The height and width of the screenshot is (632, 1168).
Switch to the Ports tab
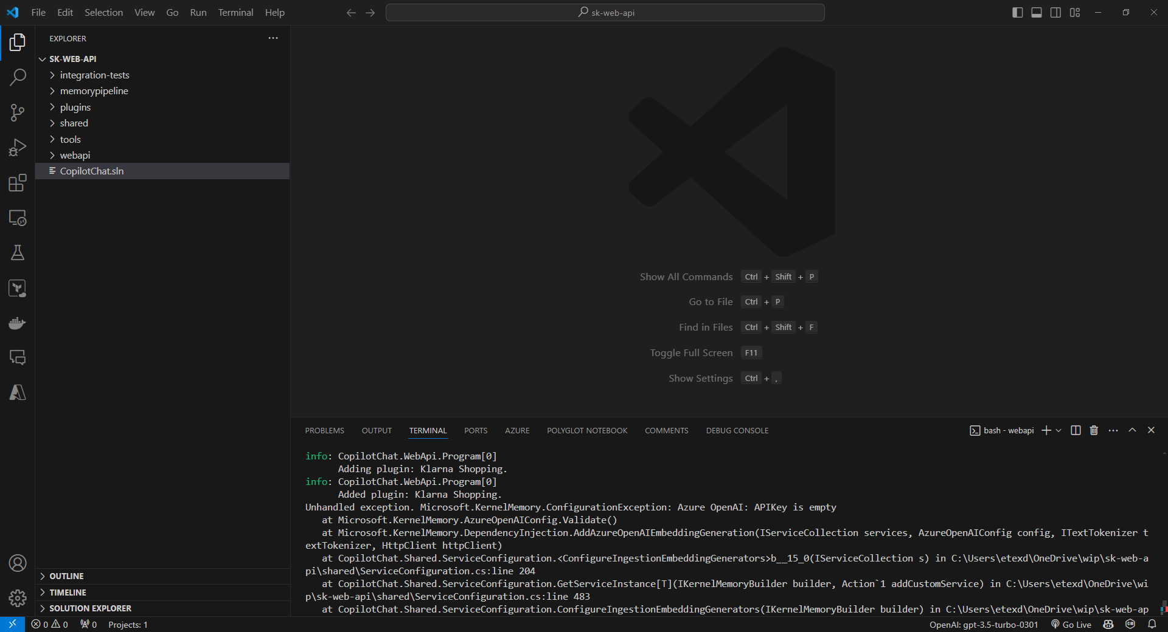pyautogui.click(x=476, y=430)
